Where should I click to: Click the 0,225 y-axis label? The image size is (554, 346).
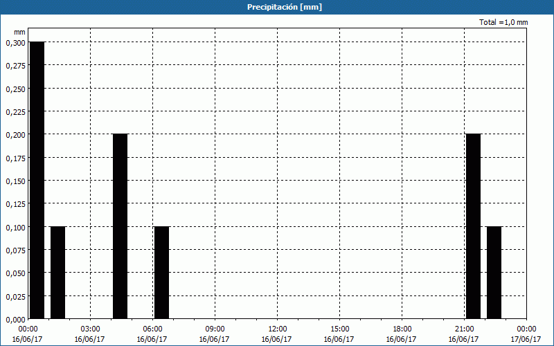click(x=15, y=112)
